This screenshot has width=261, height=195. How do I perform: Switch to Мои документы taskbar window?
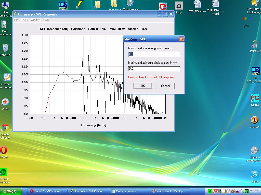(129, 191)
